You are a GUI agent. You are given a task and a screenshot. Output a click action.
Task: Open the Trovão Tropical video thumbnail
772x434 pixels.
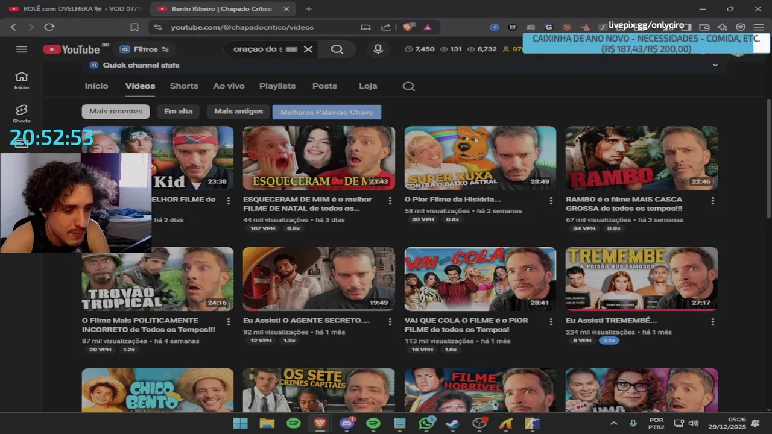157,278
